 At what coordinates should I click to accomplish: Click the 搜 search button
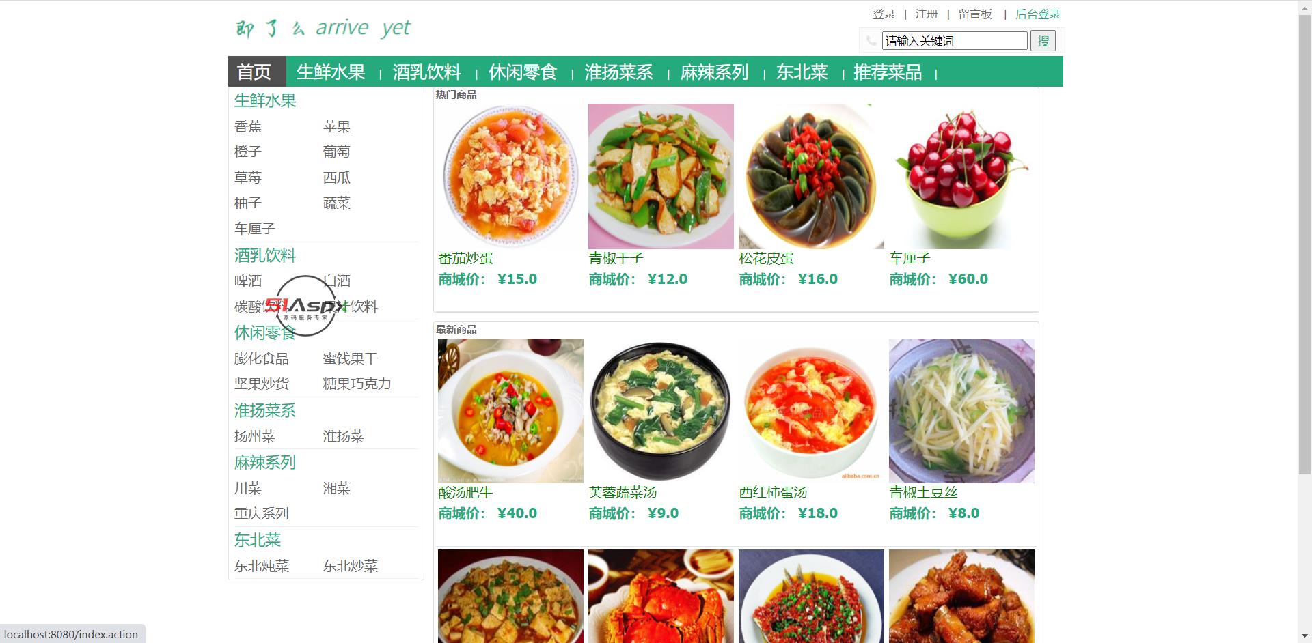click(1043, 41)
